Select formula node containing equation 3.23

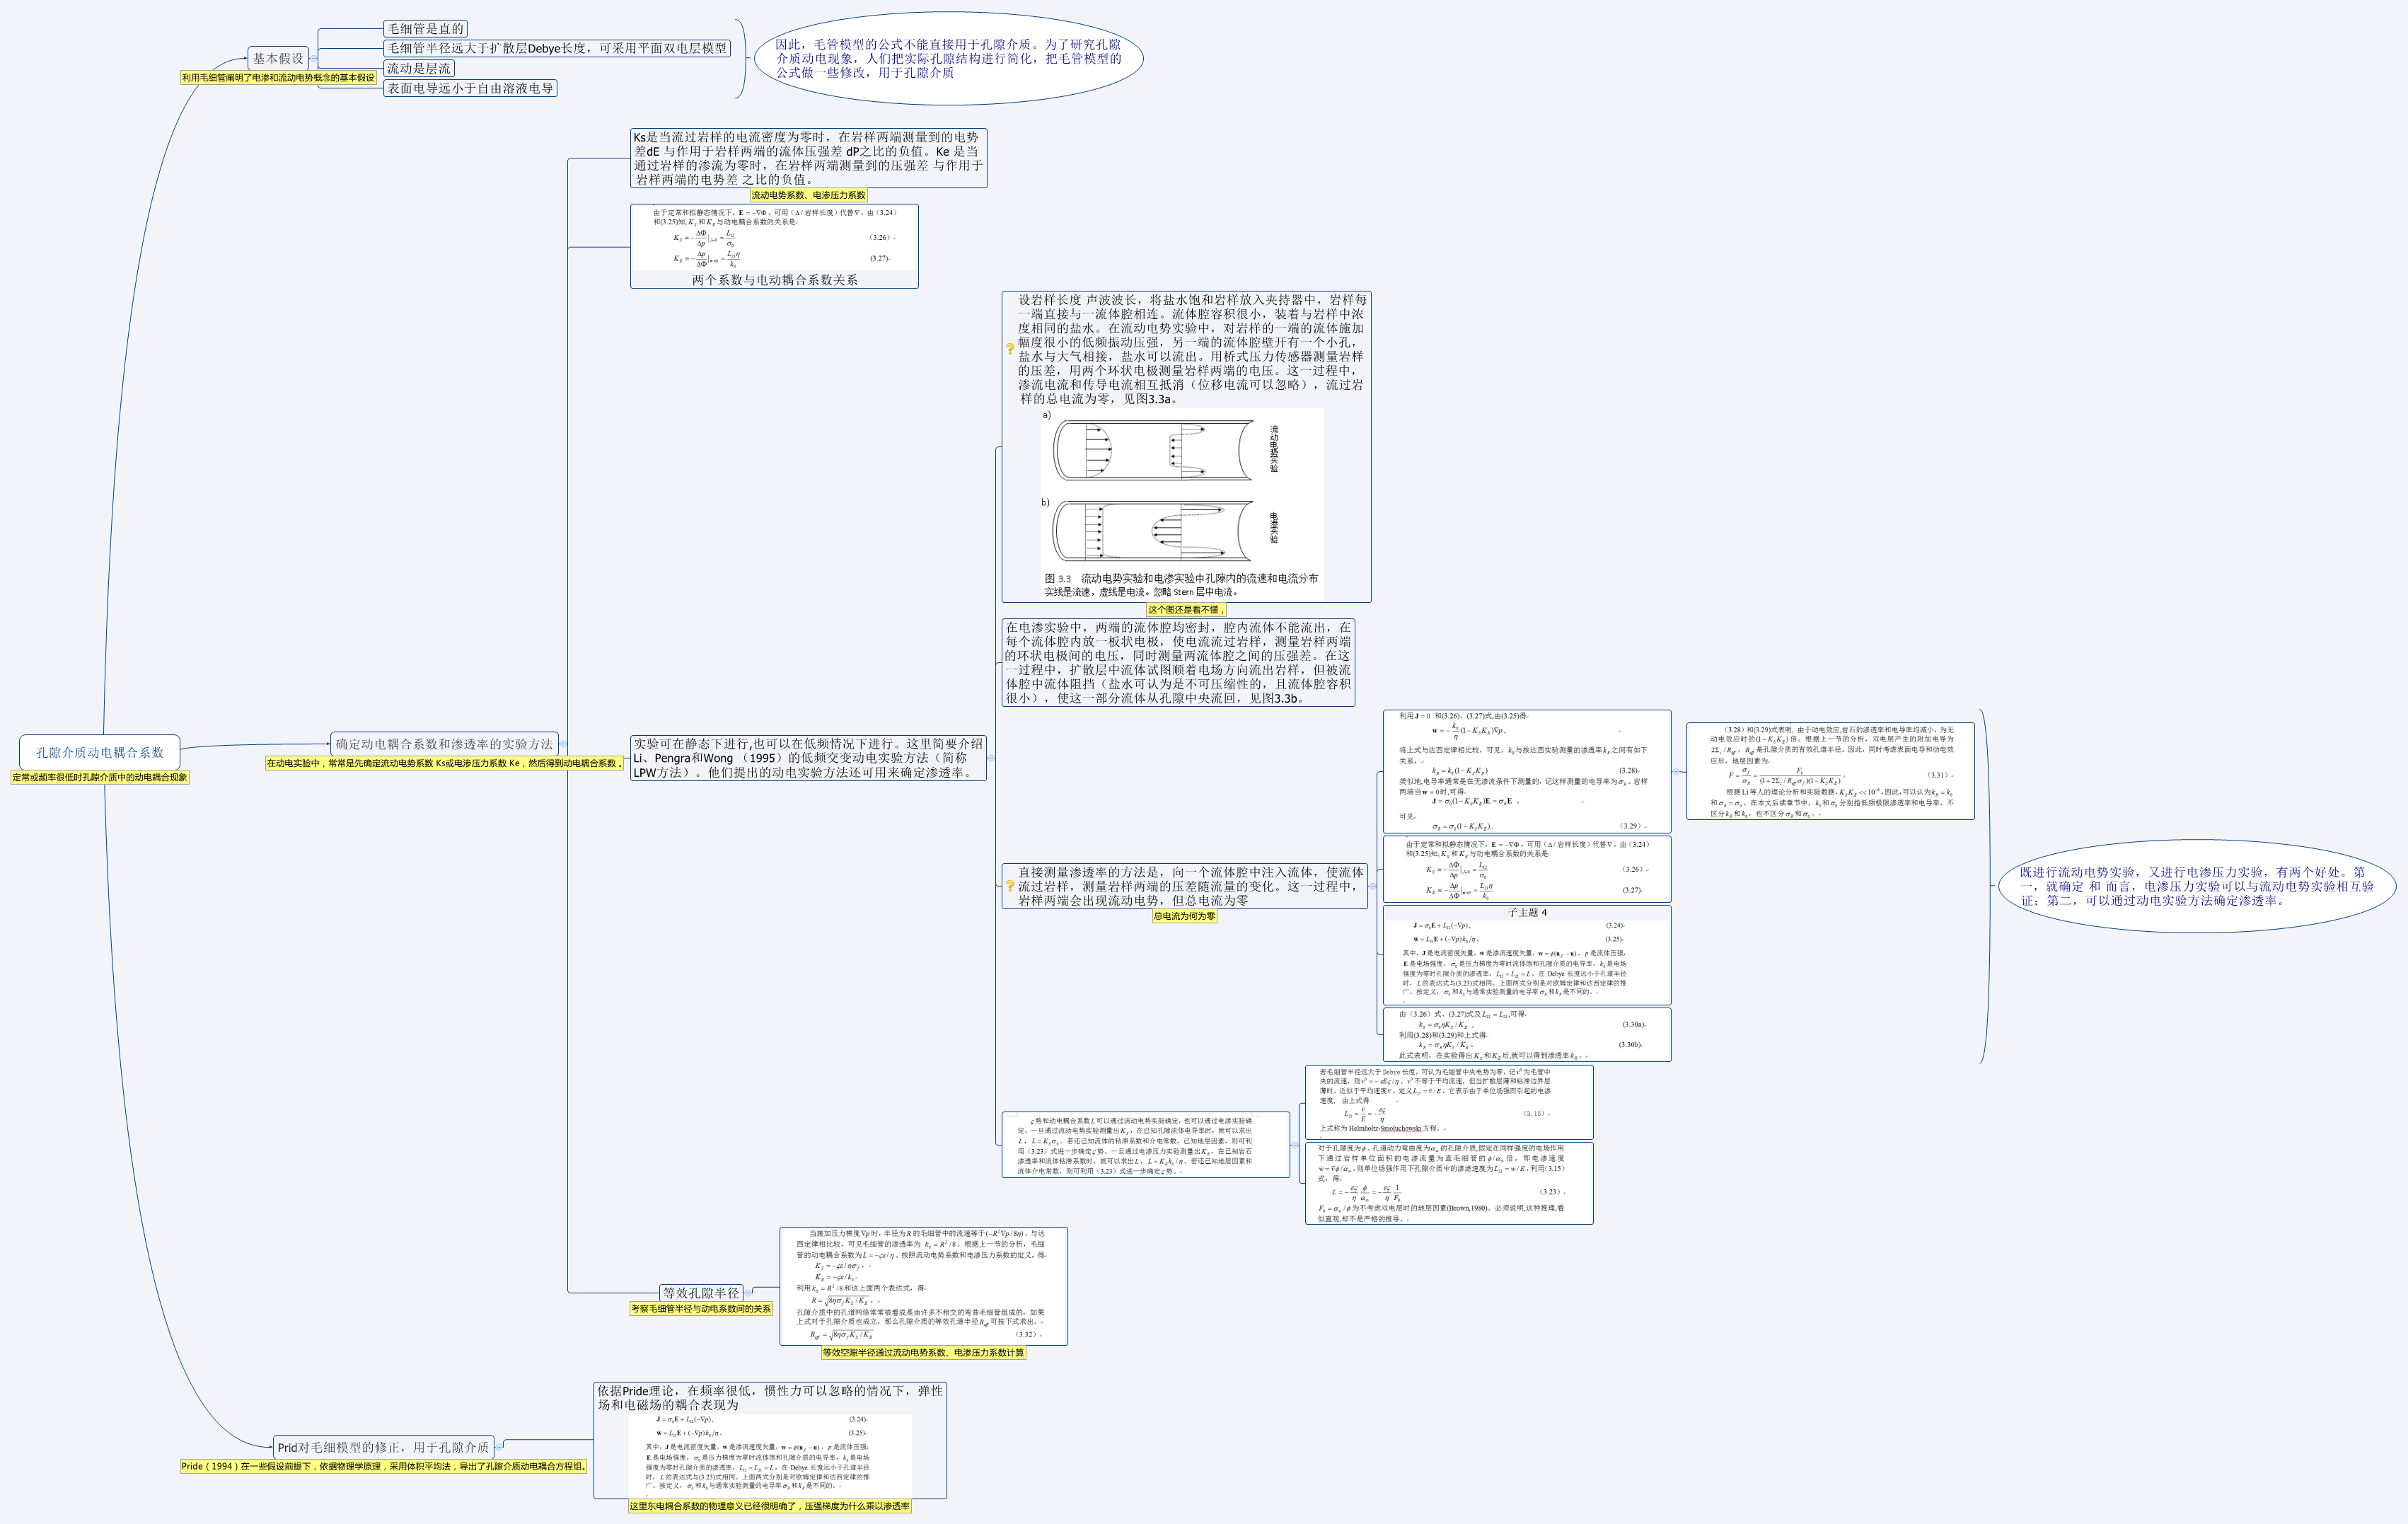click(1449, 1183)
